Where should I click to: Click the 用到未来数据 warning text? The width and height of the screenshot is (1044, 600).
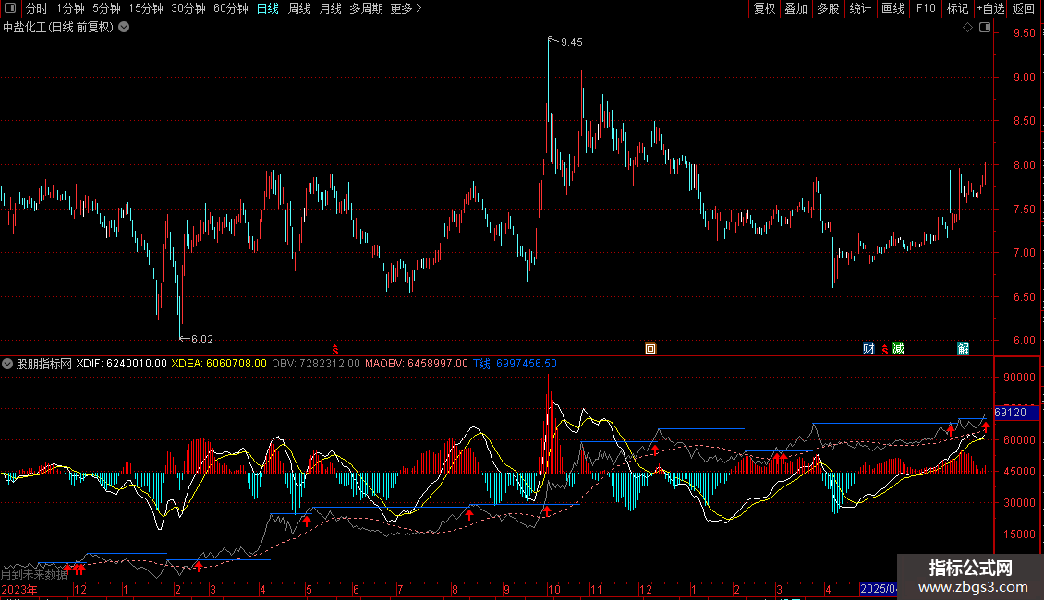(x=34, y=573)
